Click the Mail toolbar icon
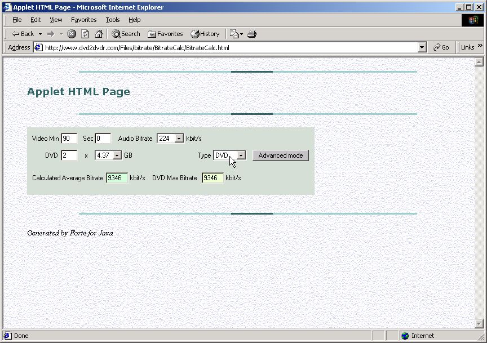The image size is (487, 343). click(236, 34)
